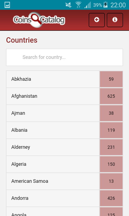This screenshot has height=216, width=129.
Task: Open Albania coins list
Action: 53,130
